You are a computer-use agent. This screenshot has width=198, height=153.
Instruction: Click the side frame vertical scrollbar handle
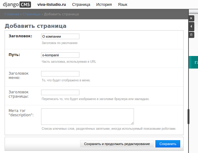tap(188, 116)
